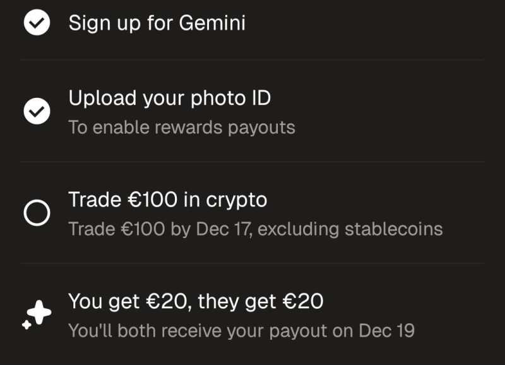Click the divider line below the trade step
This screenshot has width=505, height=365.
252,263
